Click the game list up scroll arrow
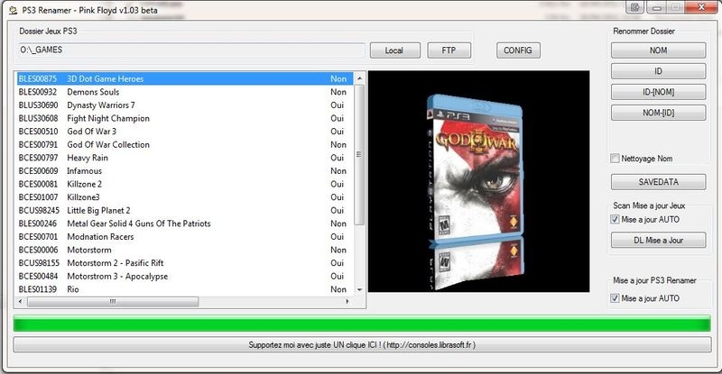722x374 pixels. click(359, 78)
